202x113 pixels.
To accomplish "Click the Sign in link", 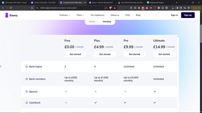I will coord(174,15).
